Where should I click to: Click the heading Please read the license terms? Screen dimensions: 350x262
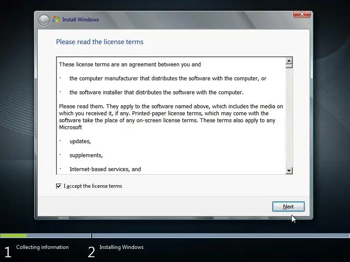pos(100,42)
